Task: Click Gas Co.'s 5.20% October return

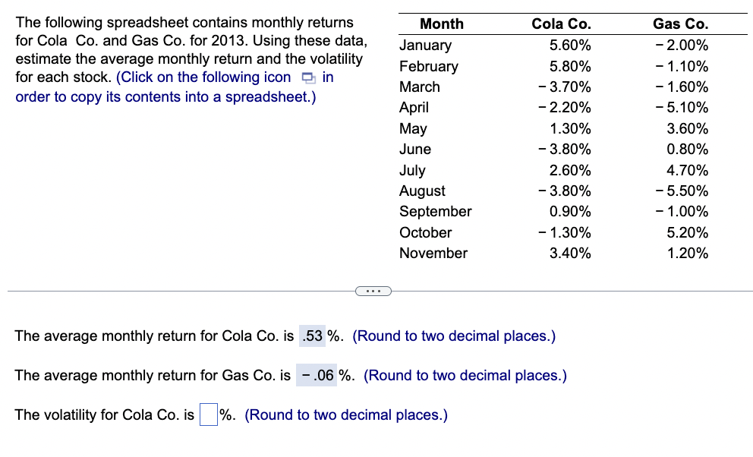Action: pos(687,232)
